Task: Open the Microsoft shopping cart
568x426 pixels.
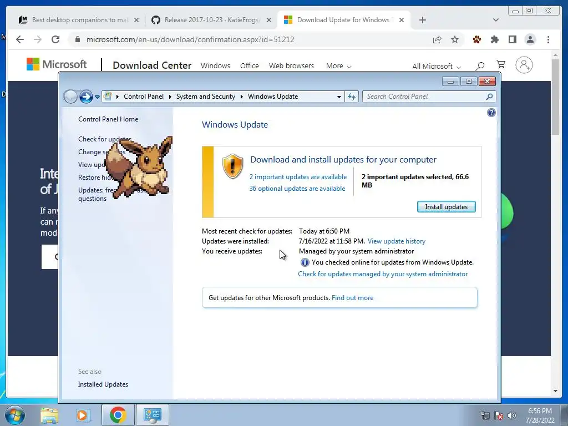Action: pyautogui.click(x=501, y=64)
